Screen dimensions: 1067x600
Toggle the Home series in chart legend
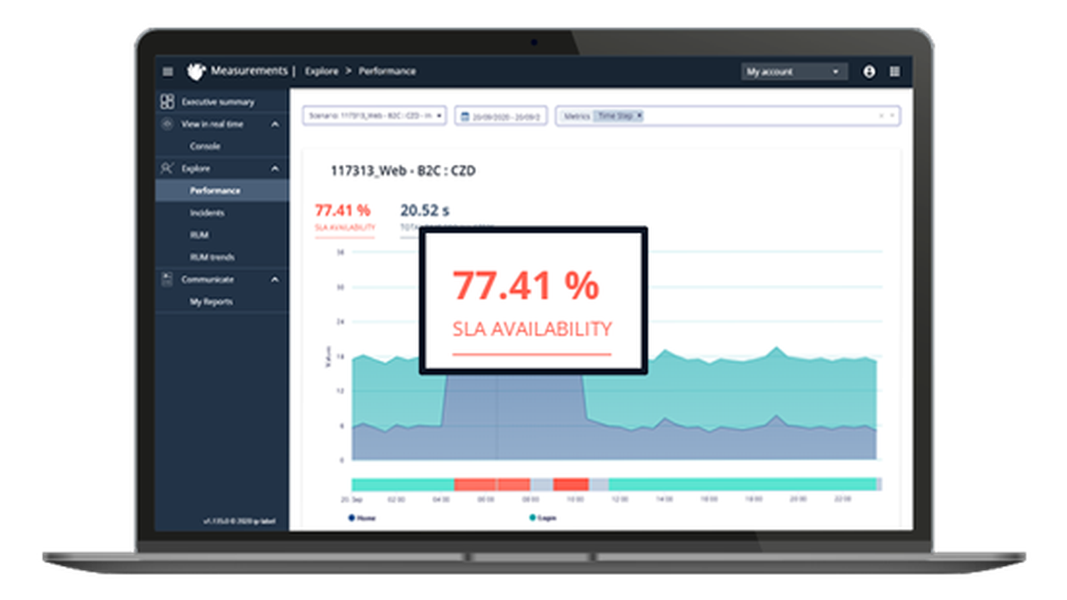point(363,517)
